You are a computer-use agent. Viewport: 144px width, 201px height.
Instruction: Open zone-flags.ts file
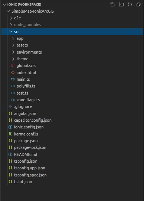tap(28, 100)
